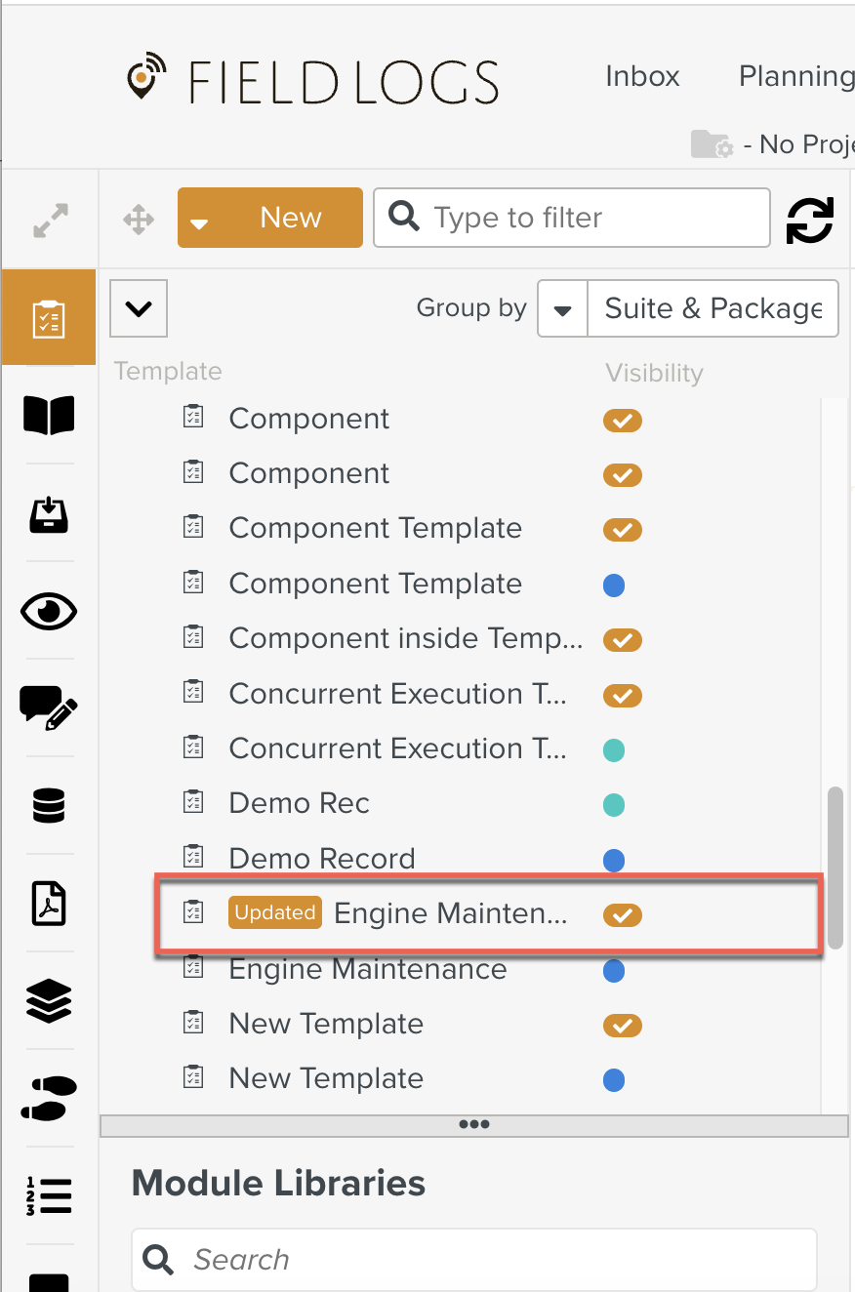Click the footsteps sidebar icon
This screenshot has width=855, height=1292.
[49, 1098]
